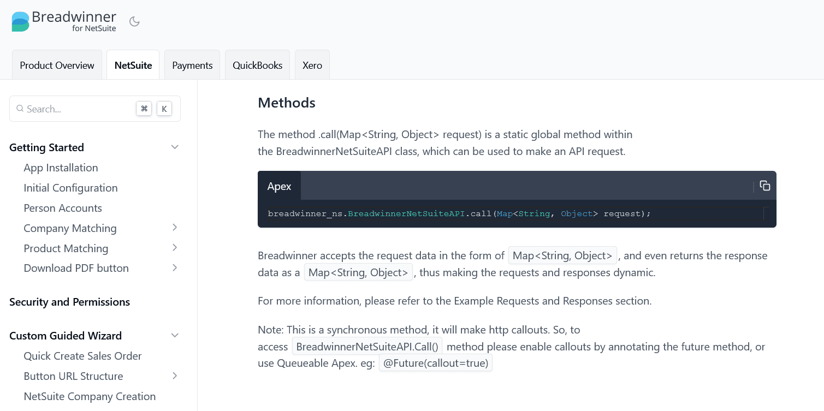Open the App Installation page
This screenshot has width=824, height=411.
(x=61, y=168)
